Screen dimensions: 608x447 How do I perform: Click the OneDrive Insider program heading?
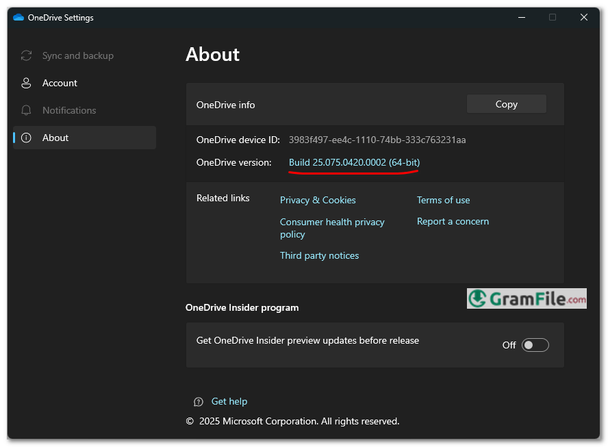coord(242,308)
